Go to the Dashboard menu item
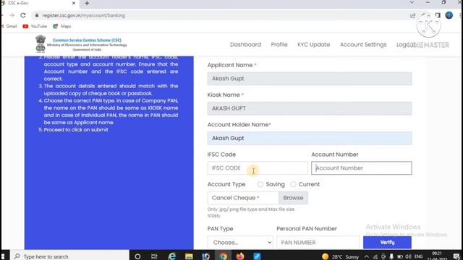Image resolution: width=463 pixels, height=260 pixels. tap(245, 45)
